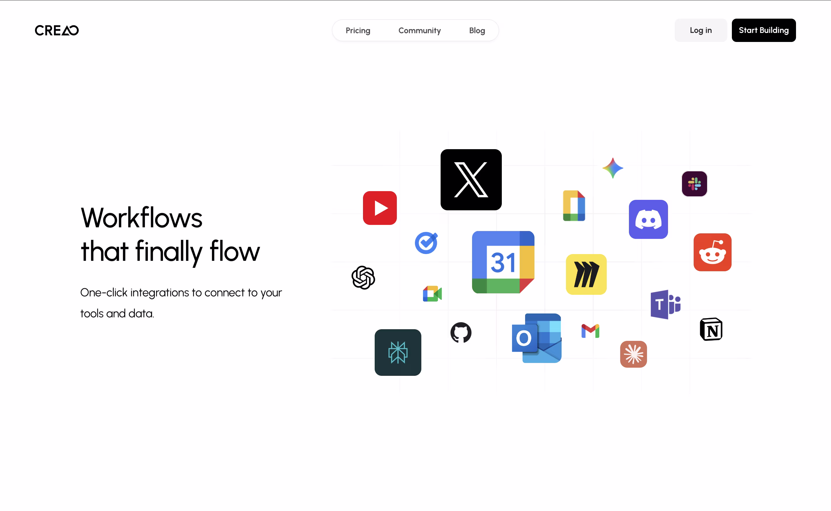Open the Google Calendar 31 icon
Image resolution: width=831 pixels, height=511 pixels.
503,262
